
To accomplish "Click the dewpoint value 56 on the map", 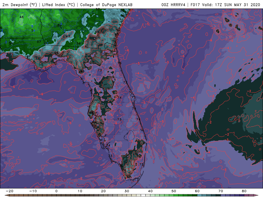I will (79, 43).
